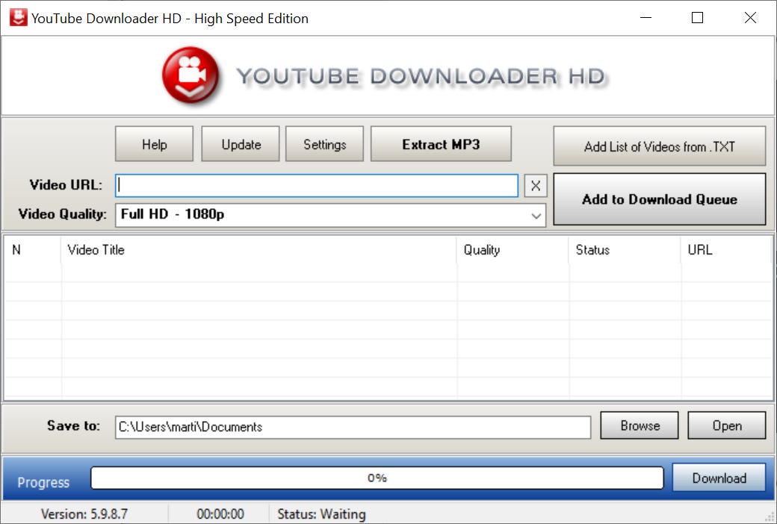Close the YouTube Downloader HD window
The image size is (777, 524).
pyautogui.click(x=750, y=18)
